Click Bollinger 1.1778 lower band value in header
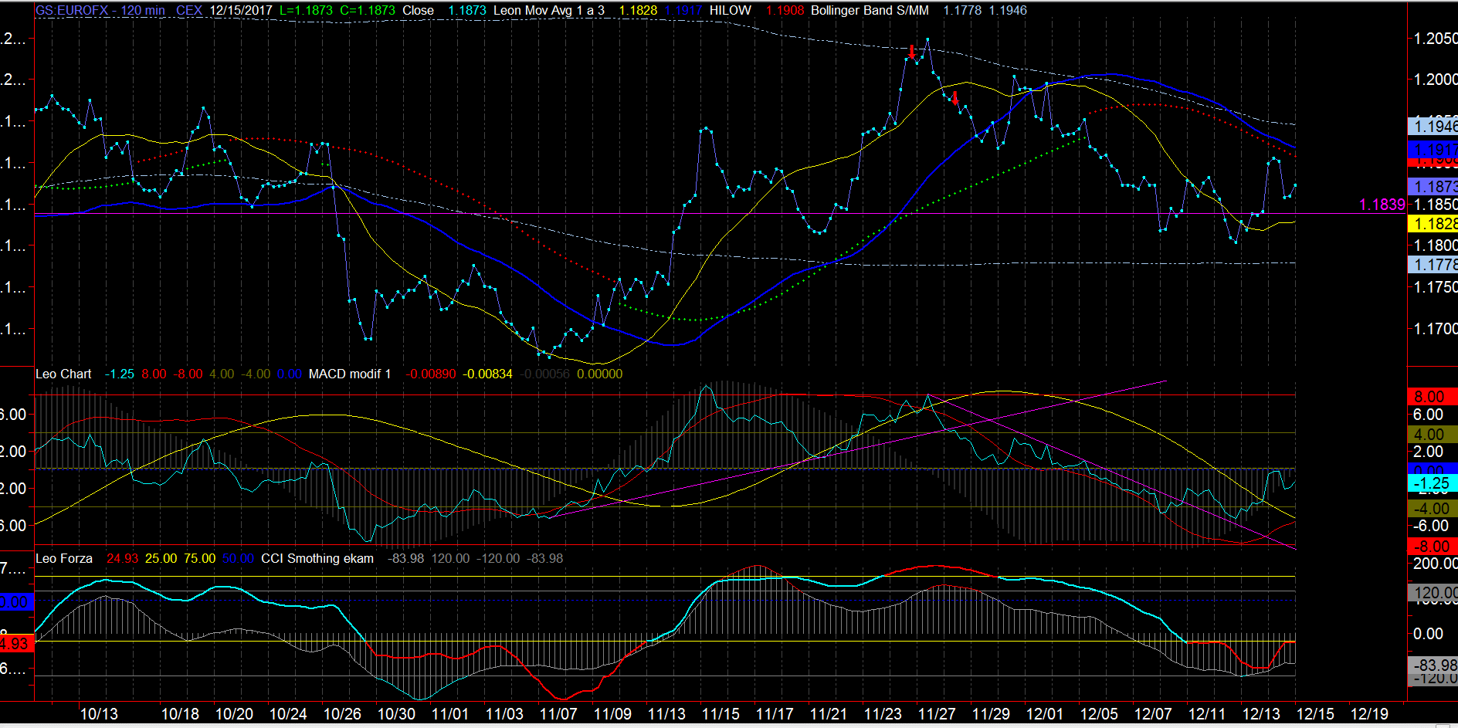The image size is (1458, 728). 962,11
